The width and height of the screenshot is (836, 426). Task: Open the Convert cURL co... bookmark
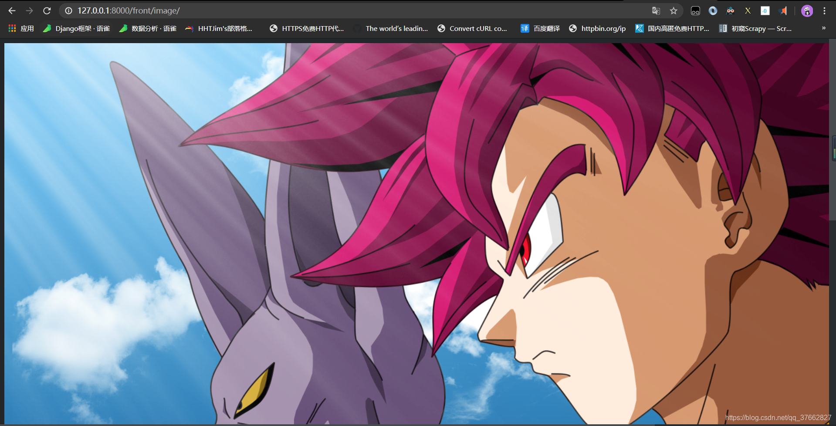(x=472, y=28)
